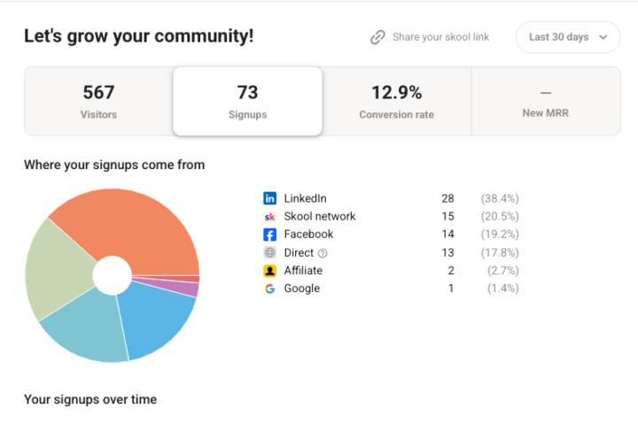The image size is (638, 424).
Task: Click the Skool network logo icon
Action: [270, 217]
